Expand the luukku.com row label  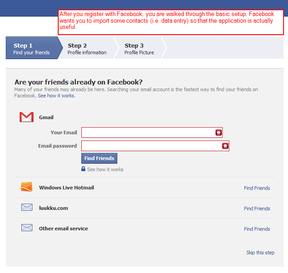pyautogui.click(x=53, y=208)
